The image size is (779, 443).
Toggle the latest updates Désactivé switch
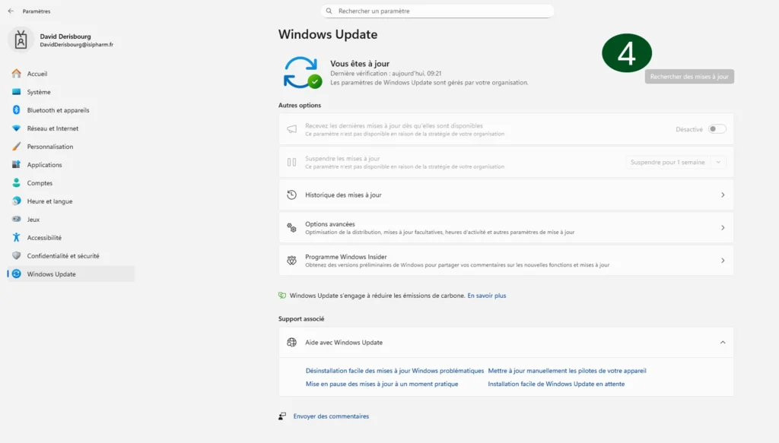[x=717, y=129]
